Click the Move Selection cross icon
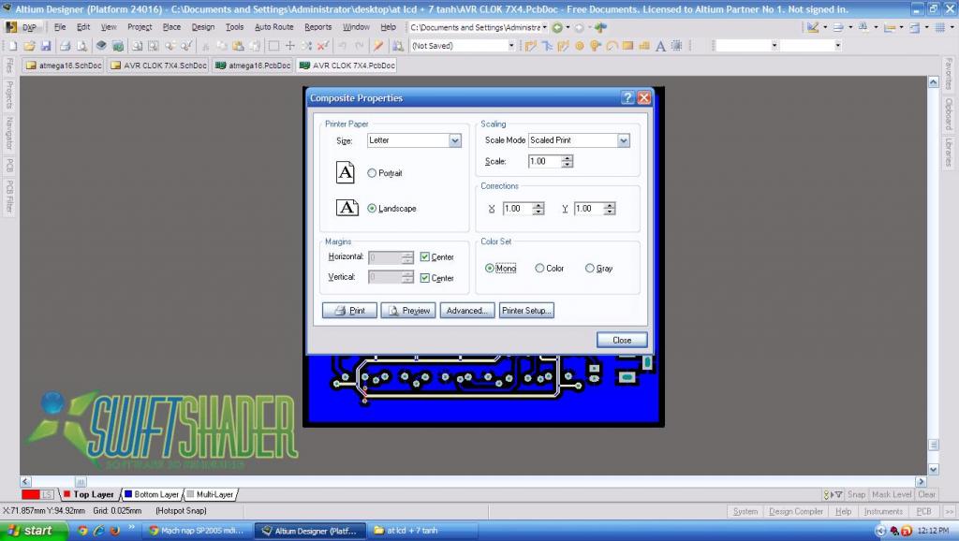The height and width of the screenshot is (541, 959). click(x=290, y=46)
